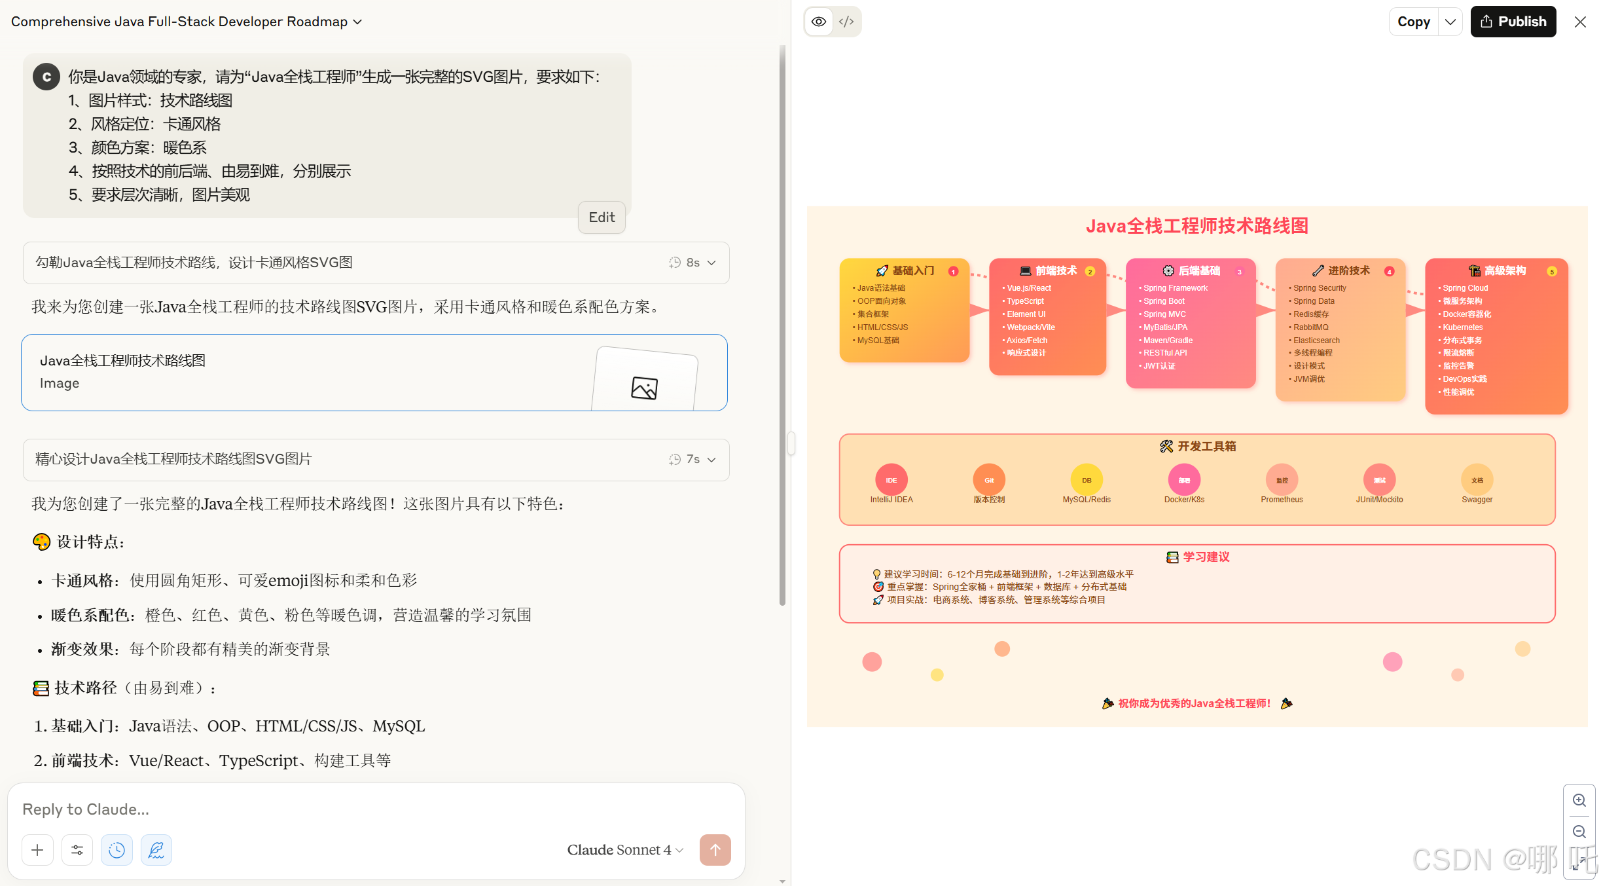This screenshot has height=886, width=1601.
Task: Zoom in on the artifact preview
Action: click(1579, 800)
